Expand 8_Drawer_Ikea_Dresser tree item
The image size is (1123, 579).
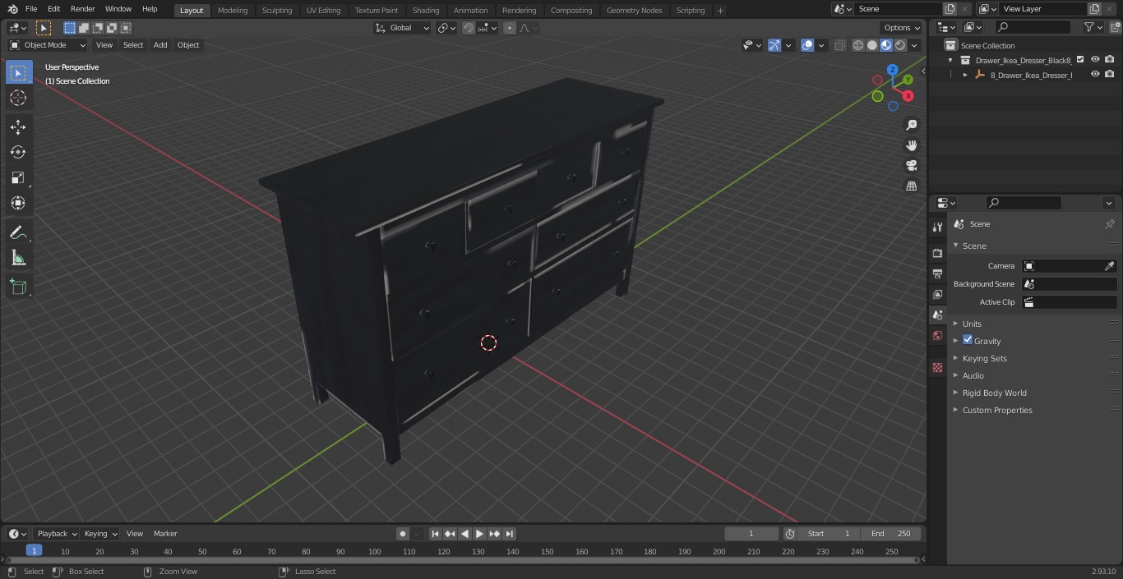click(x=965, y=75)
